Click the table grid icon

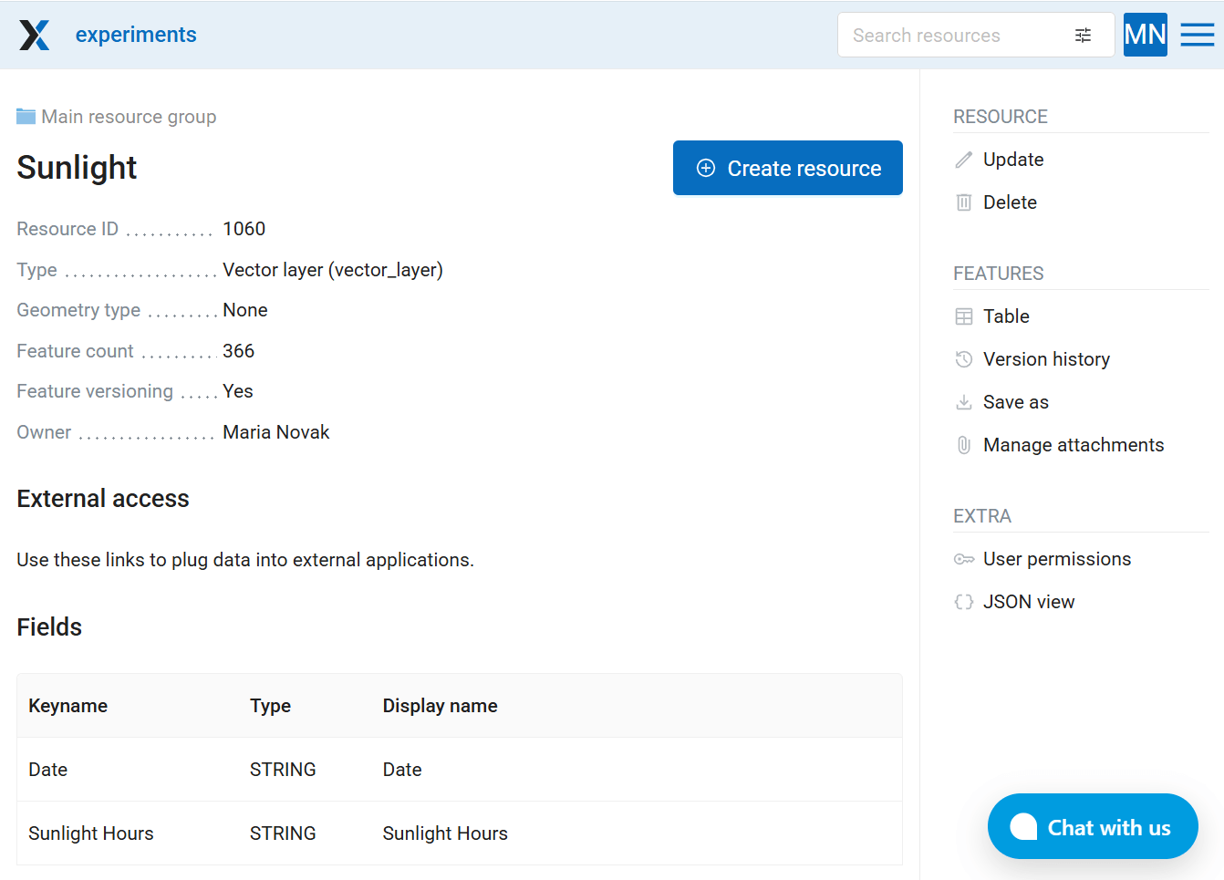click(964, 316)
